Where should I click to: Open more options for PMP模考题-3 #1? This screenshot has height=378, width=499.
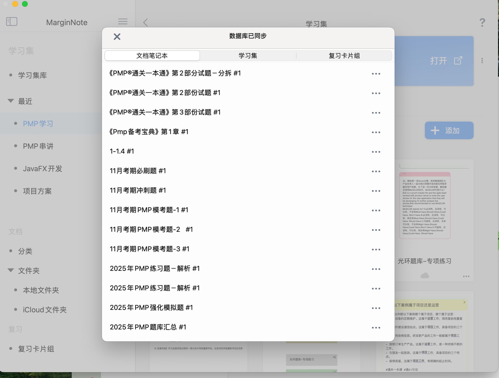click(x=376, y=249)
